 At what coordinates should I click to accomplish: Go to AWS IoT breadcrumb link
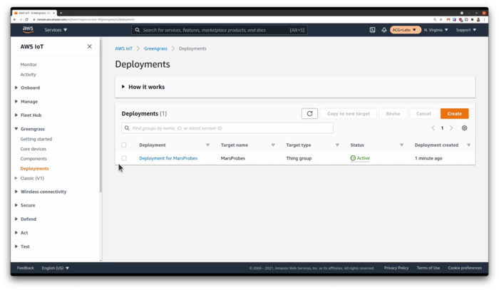[x=124, y=48]
